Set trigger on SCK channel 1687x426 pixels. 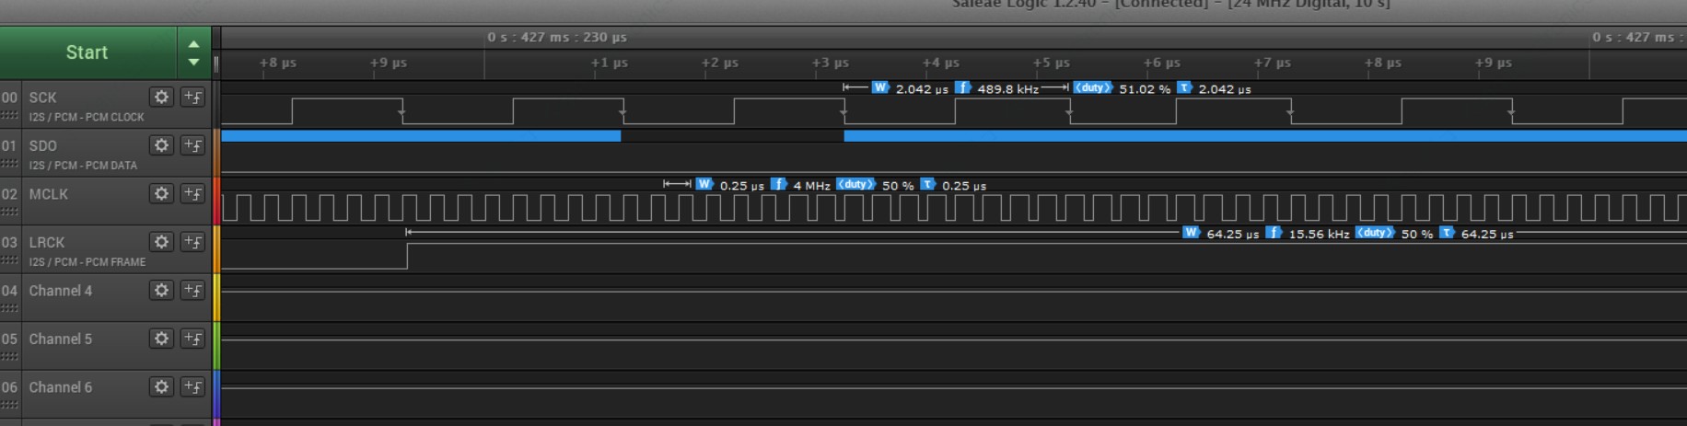coord(192,97)
